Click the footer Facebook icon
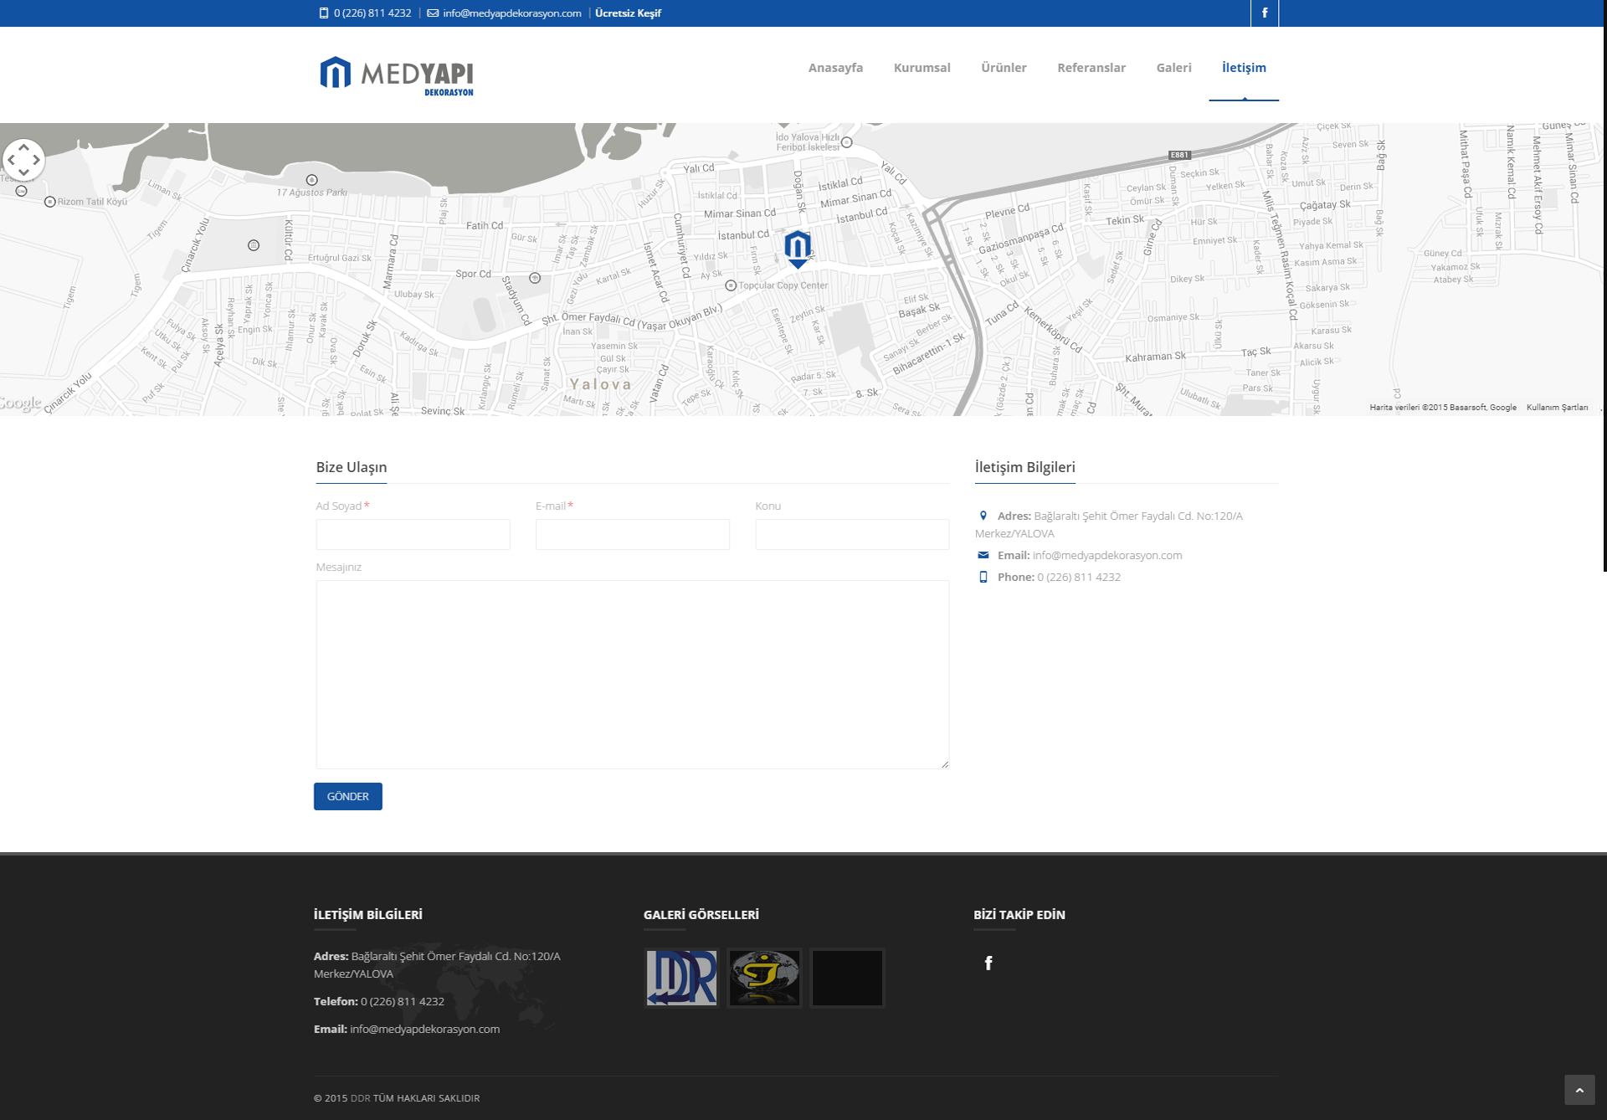The image size is (1607, 1120). (988, 963)
